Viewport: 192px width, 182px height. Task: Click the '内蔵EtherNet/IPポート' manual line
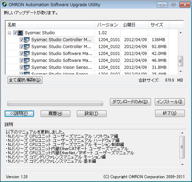[x=70, y=153]
